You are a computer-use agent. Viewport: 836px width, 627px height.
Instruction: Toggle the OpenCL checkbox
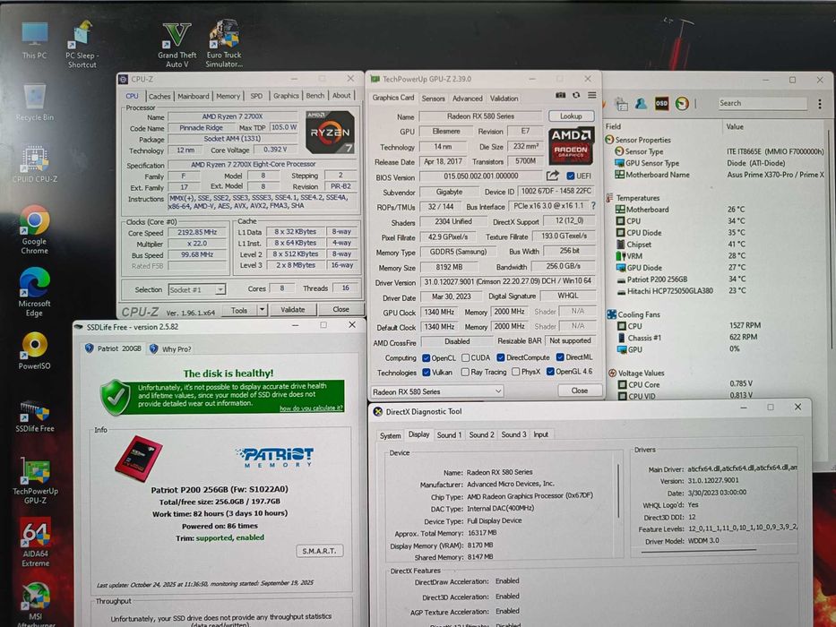pyautogui.click(x=426, y=357)
